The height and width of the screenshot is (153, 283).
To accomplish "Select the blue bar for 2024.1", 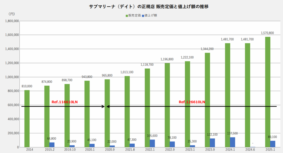I will [x=232, y=142].
